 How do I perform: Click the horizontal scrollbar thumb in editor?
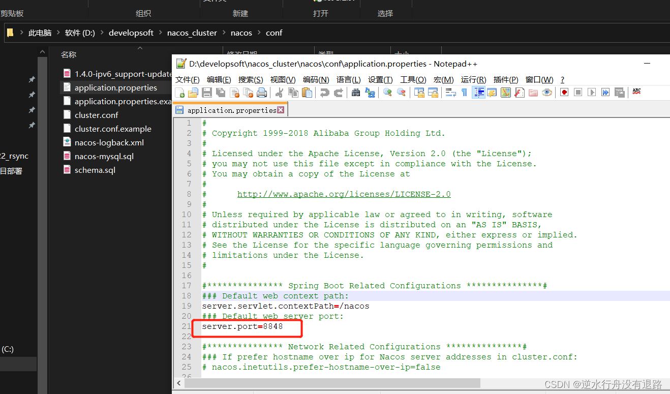pos(332,383)
